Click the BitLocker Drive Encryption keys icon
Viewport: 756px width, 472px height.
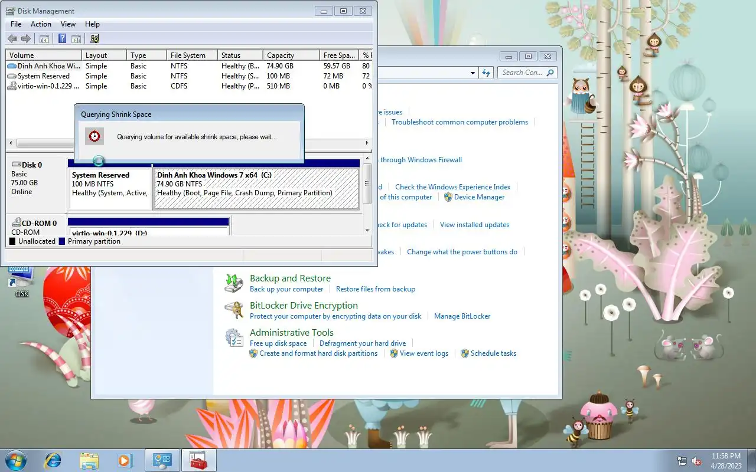coord(234,310)
